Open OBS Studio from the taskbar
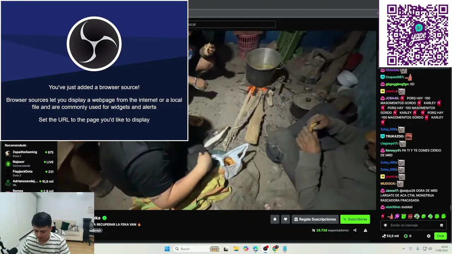 265,249
